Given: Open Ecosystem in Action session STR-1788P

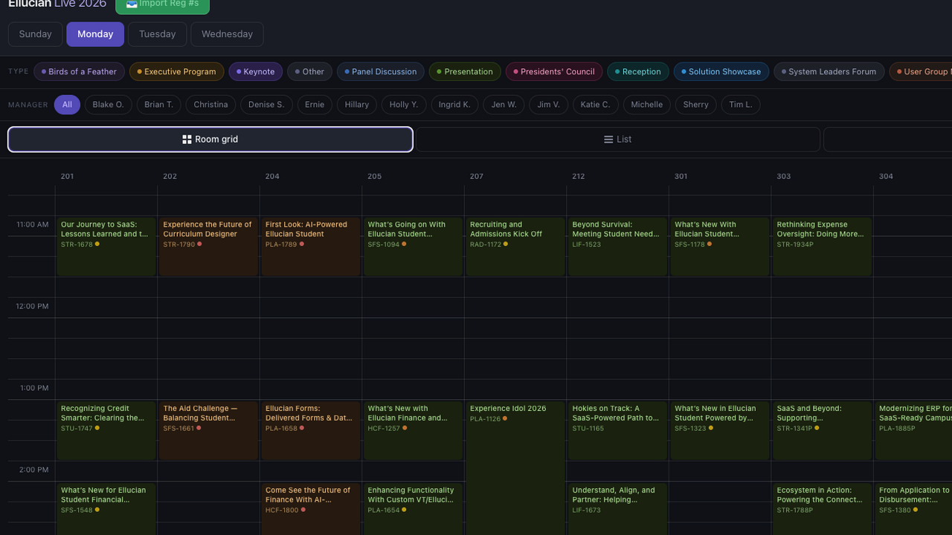Looking at the screenshot, I should 822,509.
